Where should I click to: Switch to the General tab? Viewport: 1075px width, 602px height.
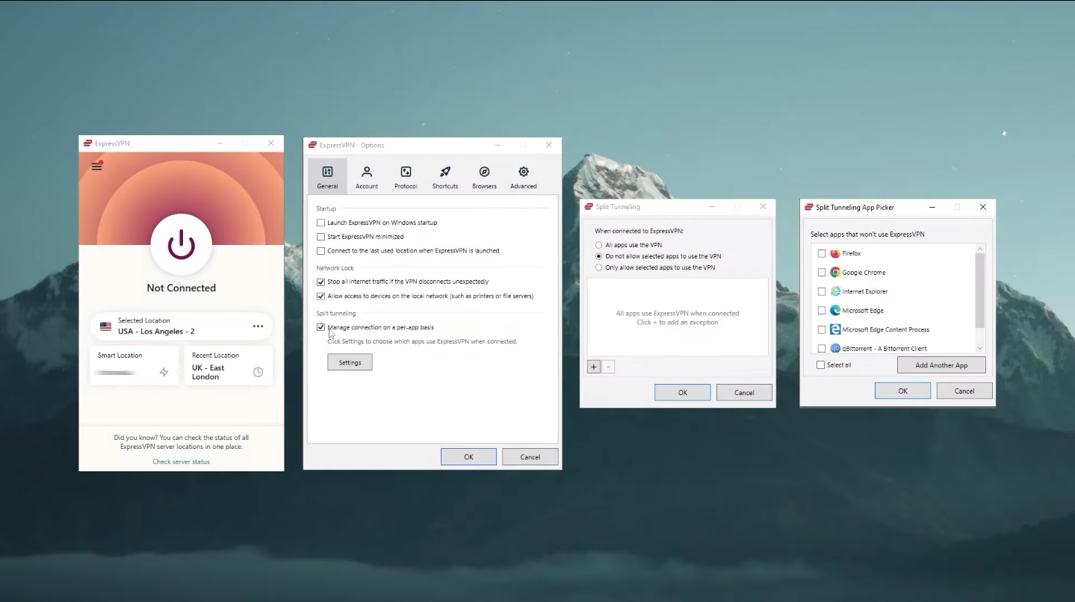(327, 177)
